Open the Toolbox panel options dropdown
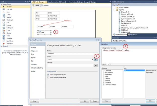The height and width of the screenshot is (106, 157). pos(26,2)
